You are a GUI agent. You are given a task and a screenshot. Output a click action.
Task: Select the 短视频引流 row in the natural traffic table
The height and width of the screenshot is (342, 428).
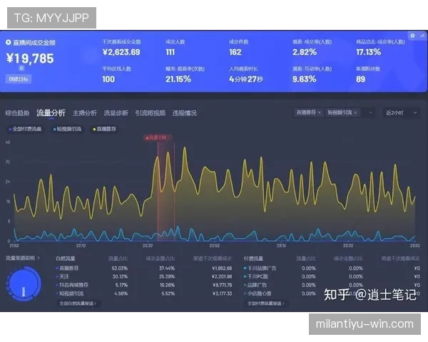(144, 294)
